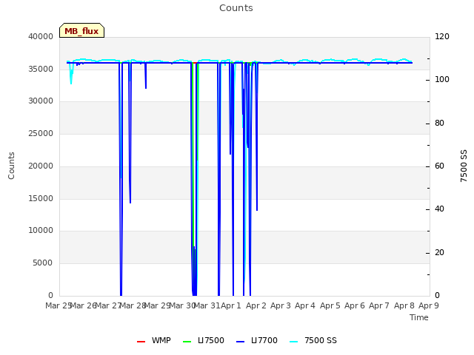Click the 35000 y-axis tick label

point(41,69)
